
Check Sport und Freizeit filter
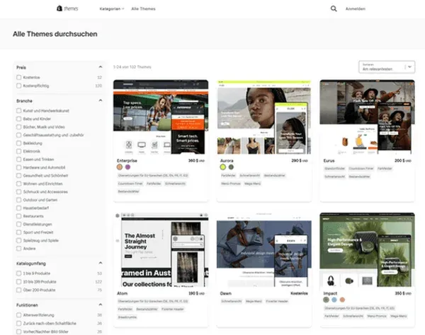coord(18,233)
